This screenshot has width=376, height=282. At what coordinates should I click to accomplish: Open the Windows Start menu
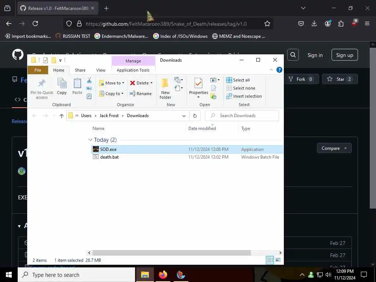pyautogui.click(x=9, y=275)
